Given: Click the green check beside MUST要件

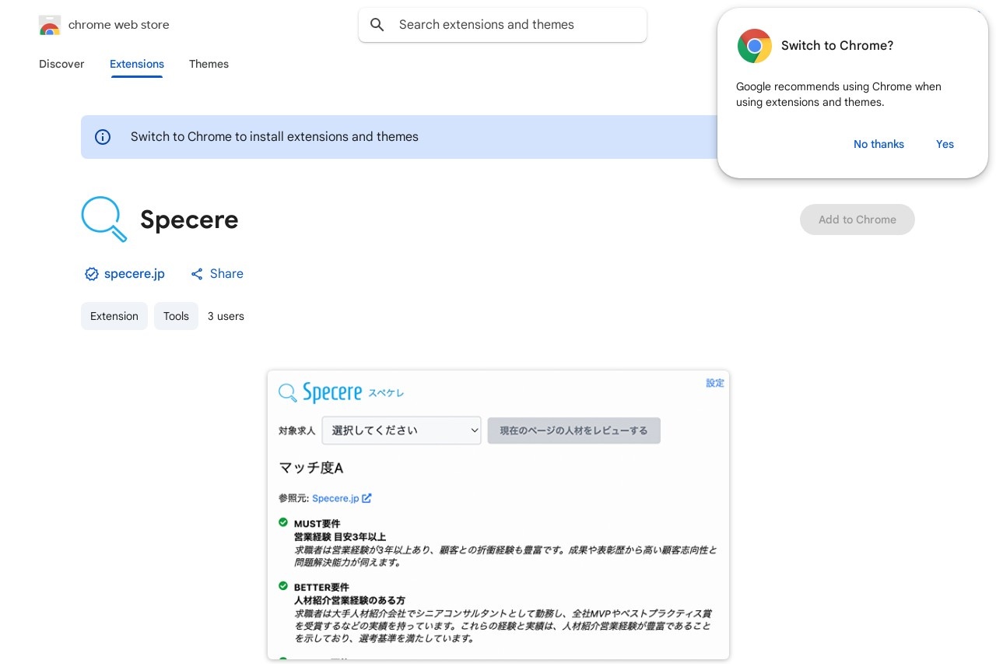Looking at the screenshot, I should click(283, 522).
